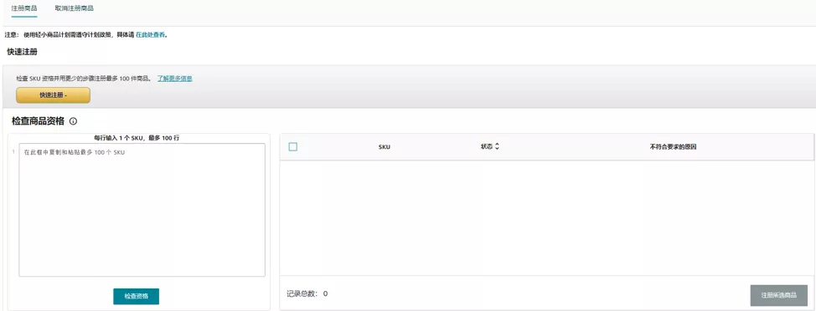Click the SKU column header

point(385,147)
